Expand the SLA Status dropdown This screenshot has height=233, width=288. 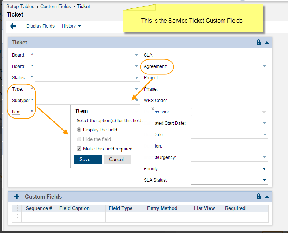click(264, 180)
